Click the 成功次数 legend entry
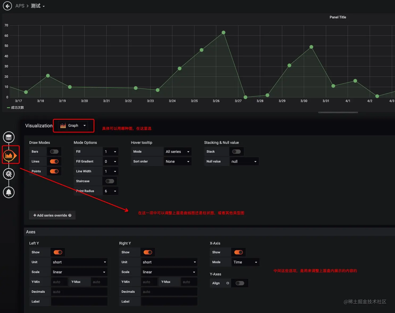This screenshot has height=313, width=395. coord(18,108)
